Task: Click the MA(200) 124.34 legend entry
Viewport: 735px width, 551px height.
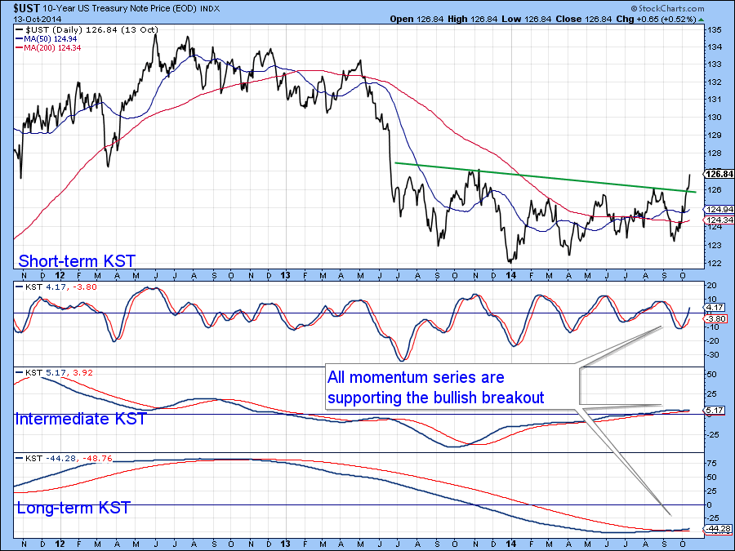Action: tap(48, 48)
